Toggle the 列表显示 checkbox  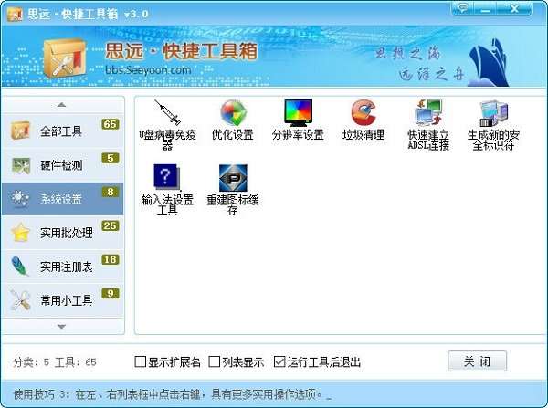point(214,361)
